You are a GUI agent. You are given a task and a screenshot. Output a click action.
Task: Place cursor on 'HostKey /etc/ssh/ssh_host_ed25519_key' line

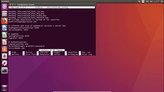click(x=28, y=18)
